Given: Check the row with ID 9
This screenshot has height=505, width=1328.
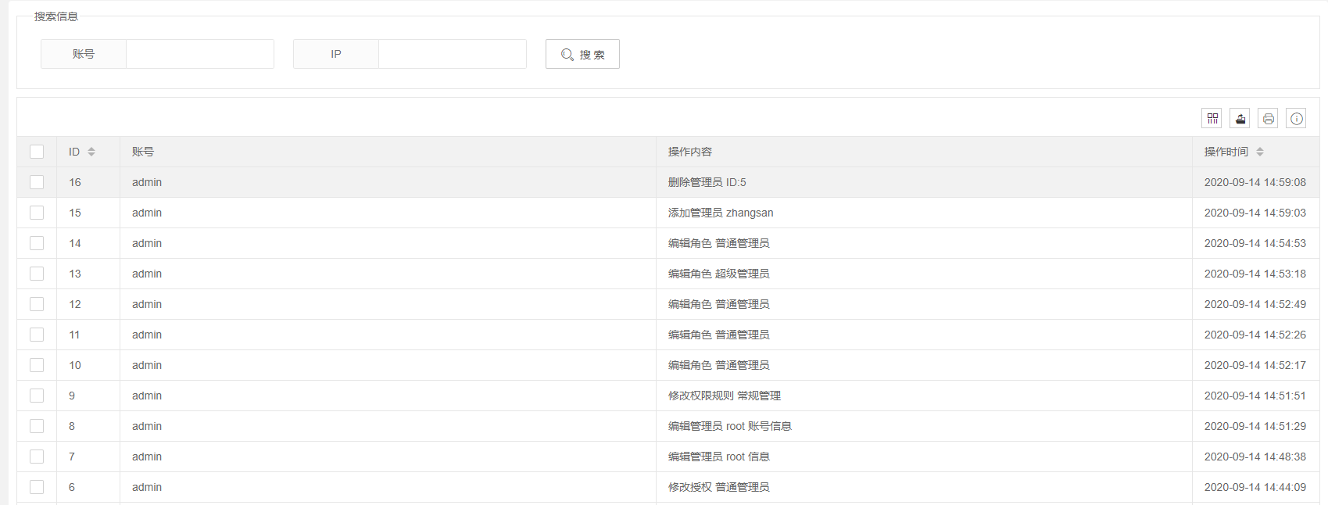Looking at the screenshot, I should pyautogui.click(x=37, y=396).
